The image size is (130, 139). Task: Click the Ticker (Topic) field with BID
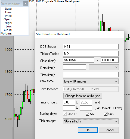(x=91, y=54)
